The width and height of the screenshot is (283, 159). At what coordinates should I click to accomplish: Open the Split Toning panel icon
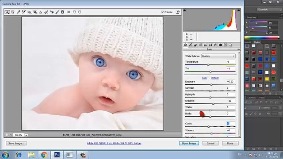coord(205,45)
